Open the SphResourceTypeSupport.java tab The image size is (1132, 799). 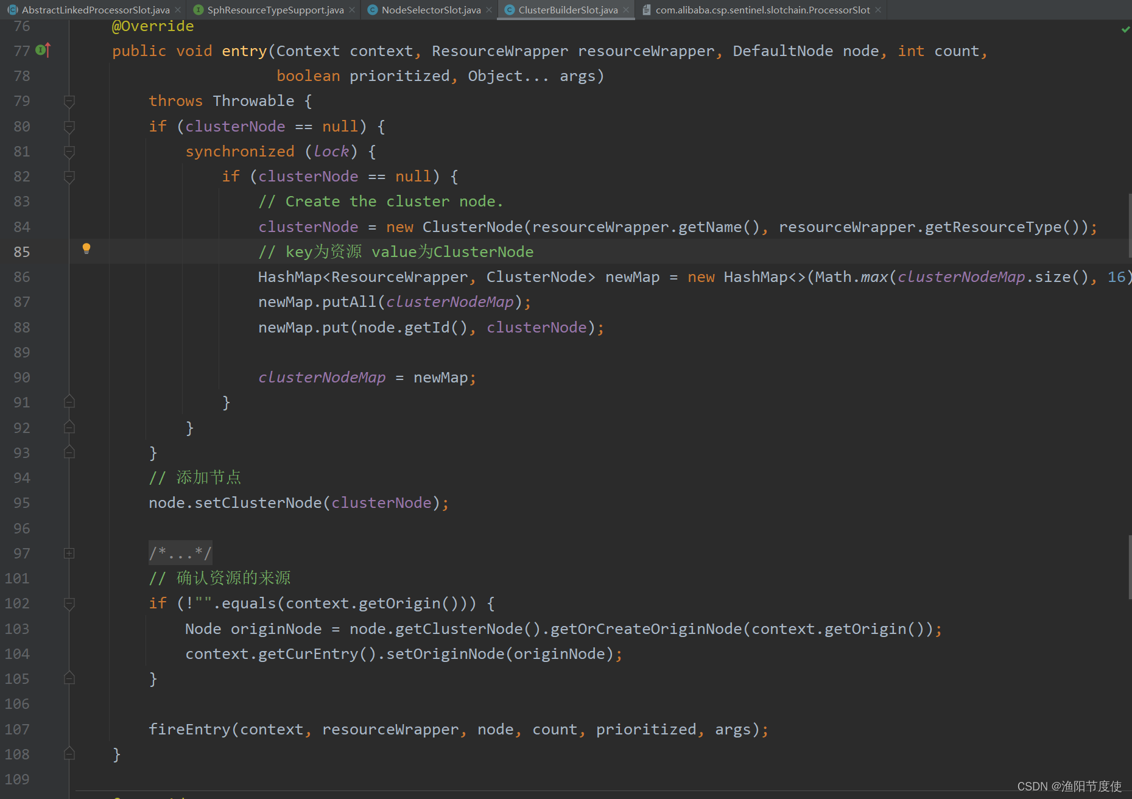pyautogui.click(x=275, y=10)
